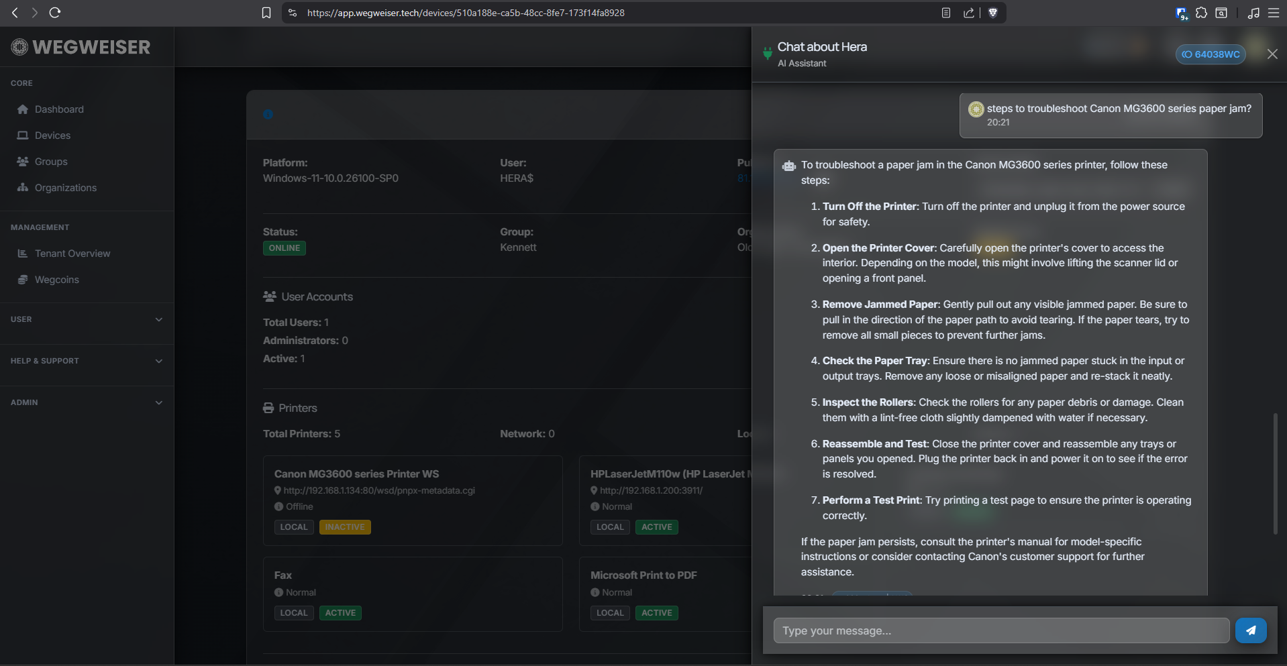Open site settings icon in the address bar
The height and width of the screenshot is (666, 1287).
[293, 13]
